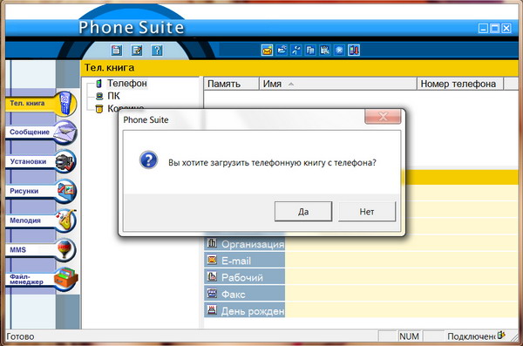Select the Организация field label

(244, 244)
